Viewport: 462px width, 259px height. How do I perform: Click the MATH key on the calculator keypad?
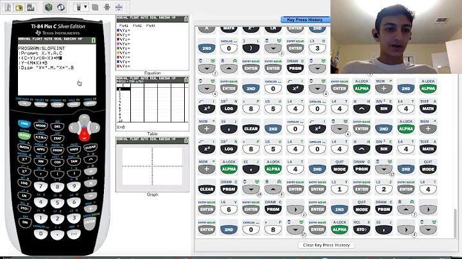(x=24, y=147)
